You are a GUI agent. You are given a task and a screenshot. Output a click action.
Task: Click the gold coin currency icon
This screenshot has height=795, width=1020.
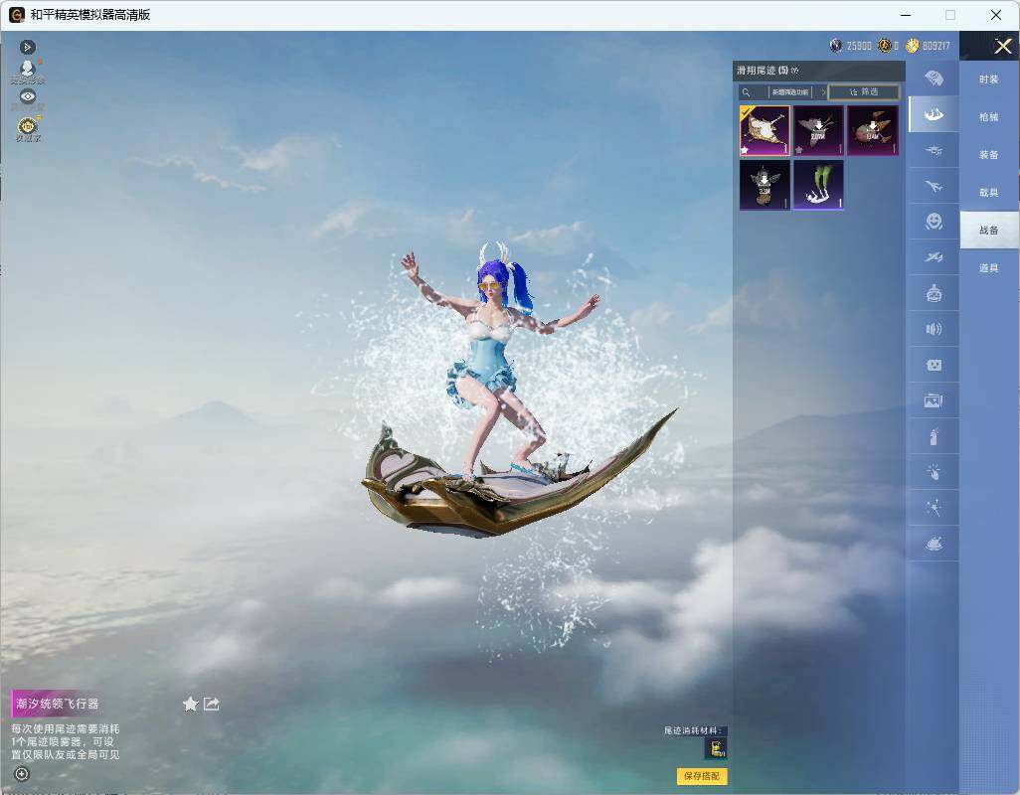click(x=912, y=46)
